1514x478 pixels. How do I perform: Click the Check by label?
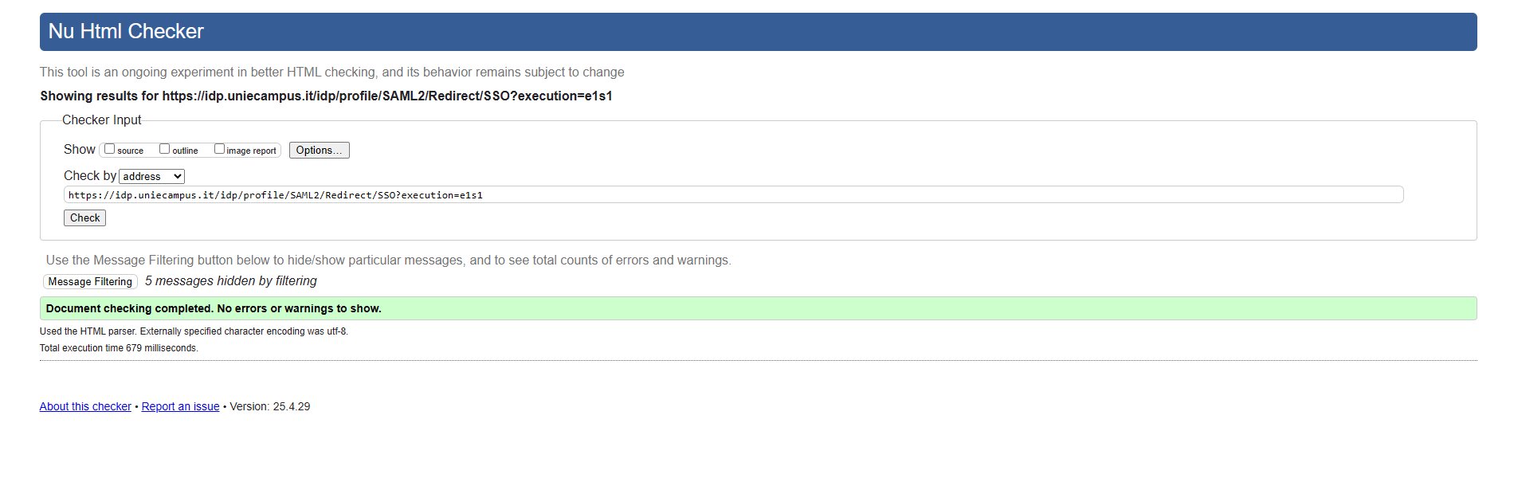point(90,175)
